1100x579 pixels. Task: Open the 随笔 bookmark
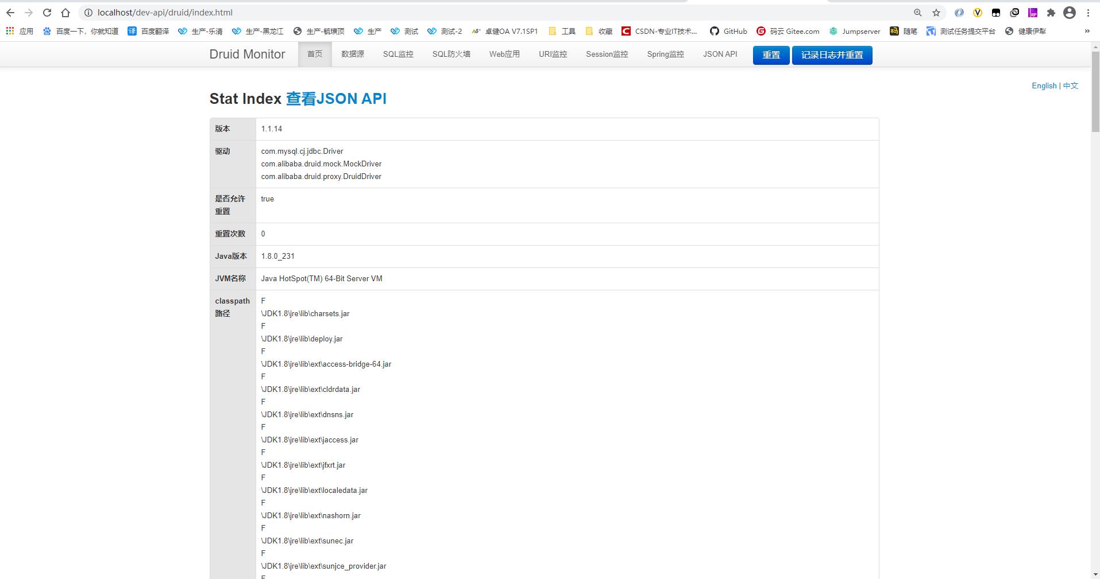(904, 31)
